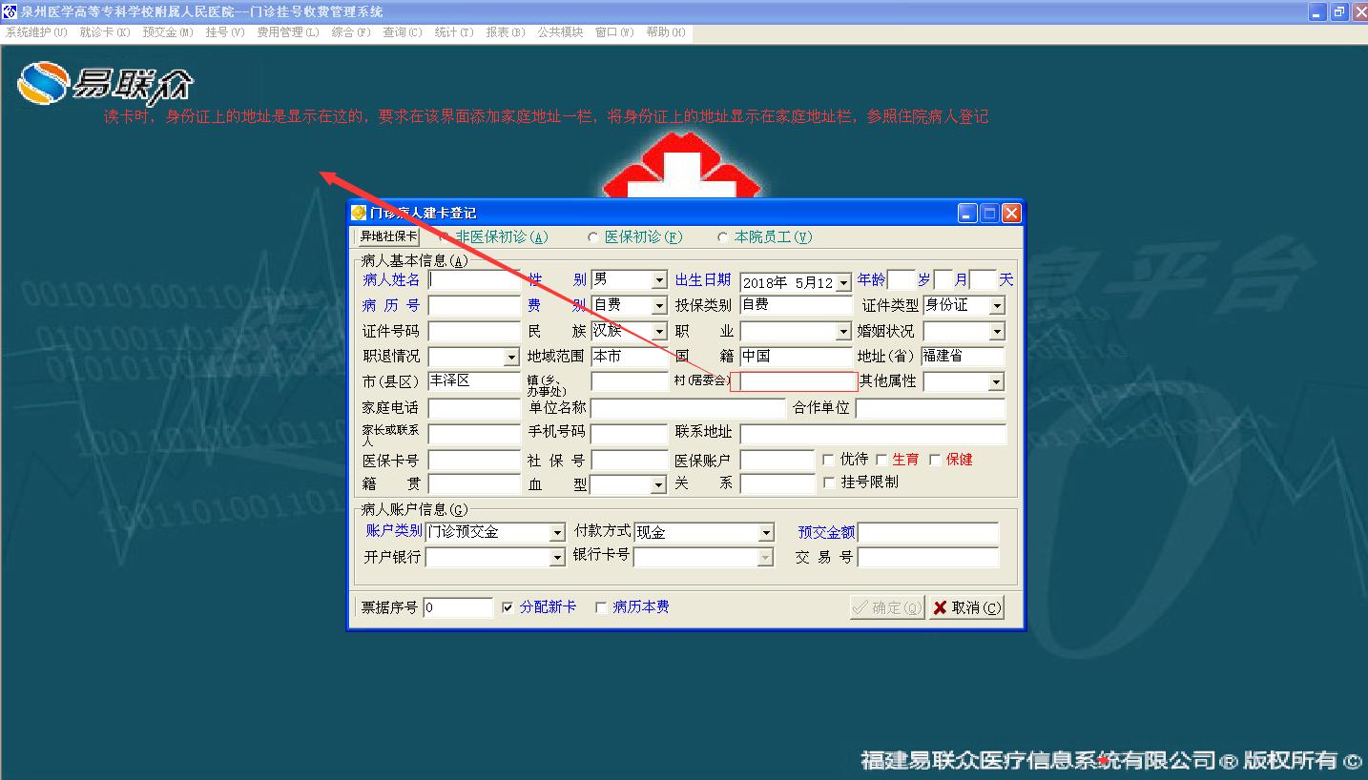Click the 病历号 input field
This screenshot has height=780, width=1368.
tap(474, 305)
